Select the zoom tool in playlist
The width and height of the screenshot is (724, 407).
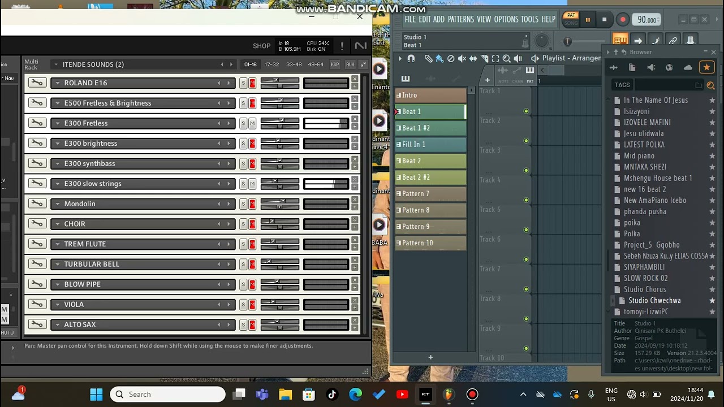(507, 58)
